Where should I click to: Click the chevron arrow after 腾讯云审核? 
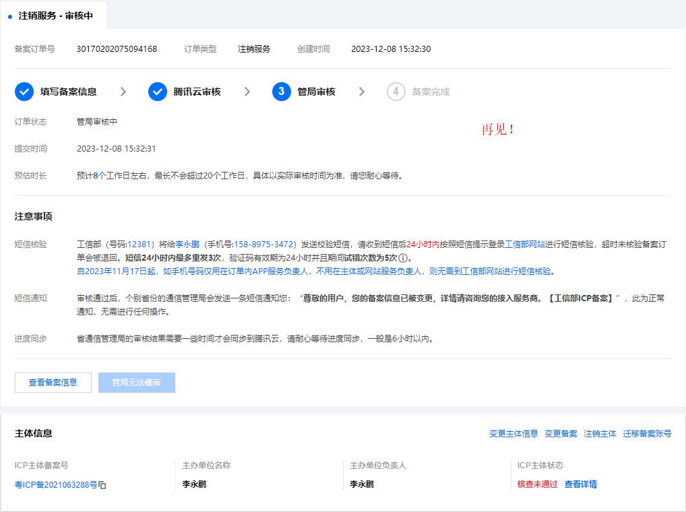pyautogui.click(x=247, y=92)
